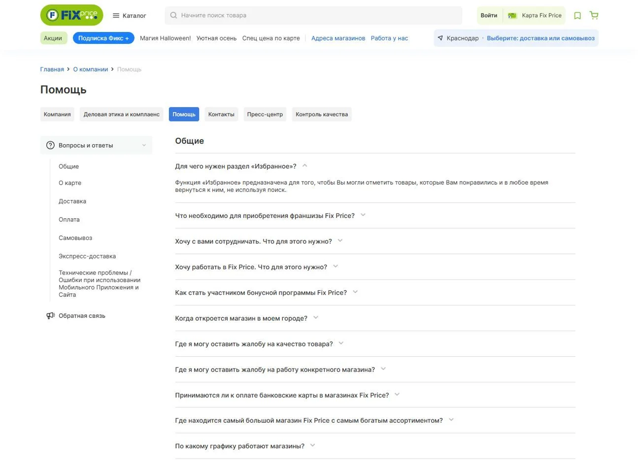Click the Fix Price logo

coord(72,15)
